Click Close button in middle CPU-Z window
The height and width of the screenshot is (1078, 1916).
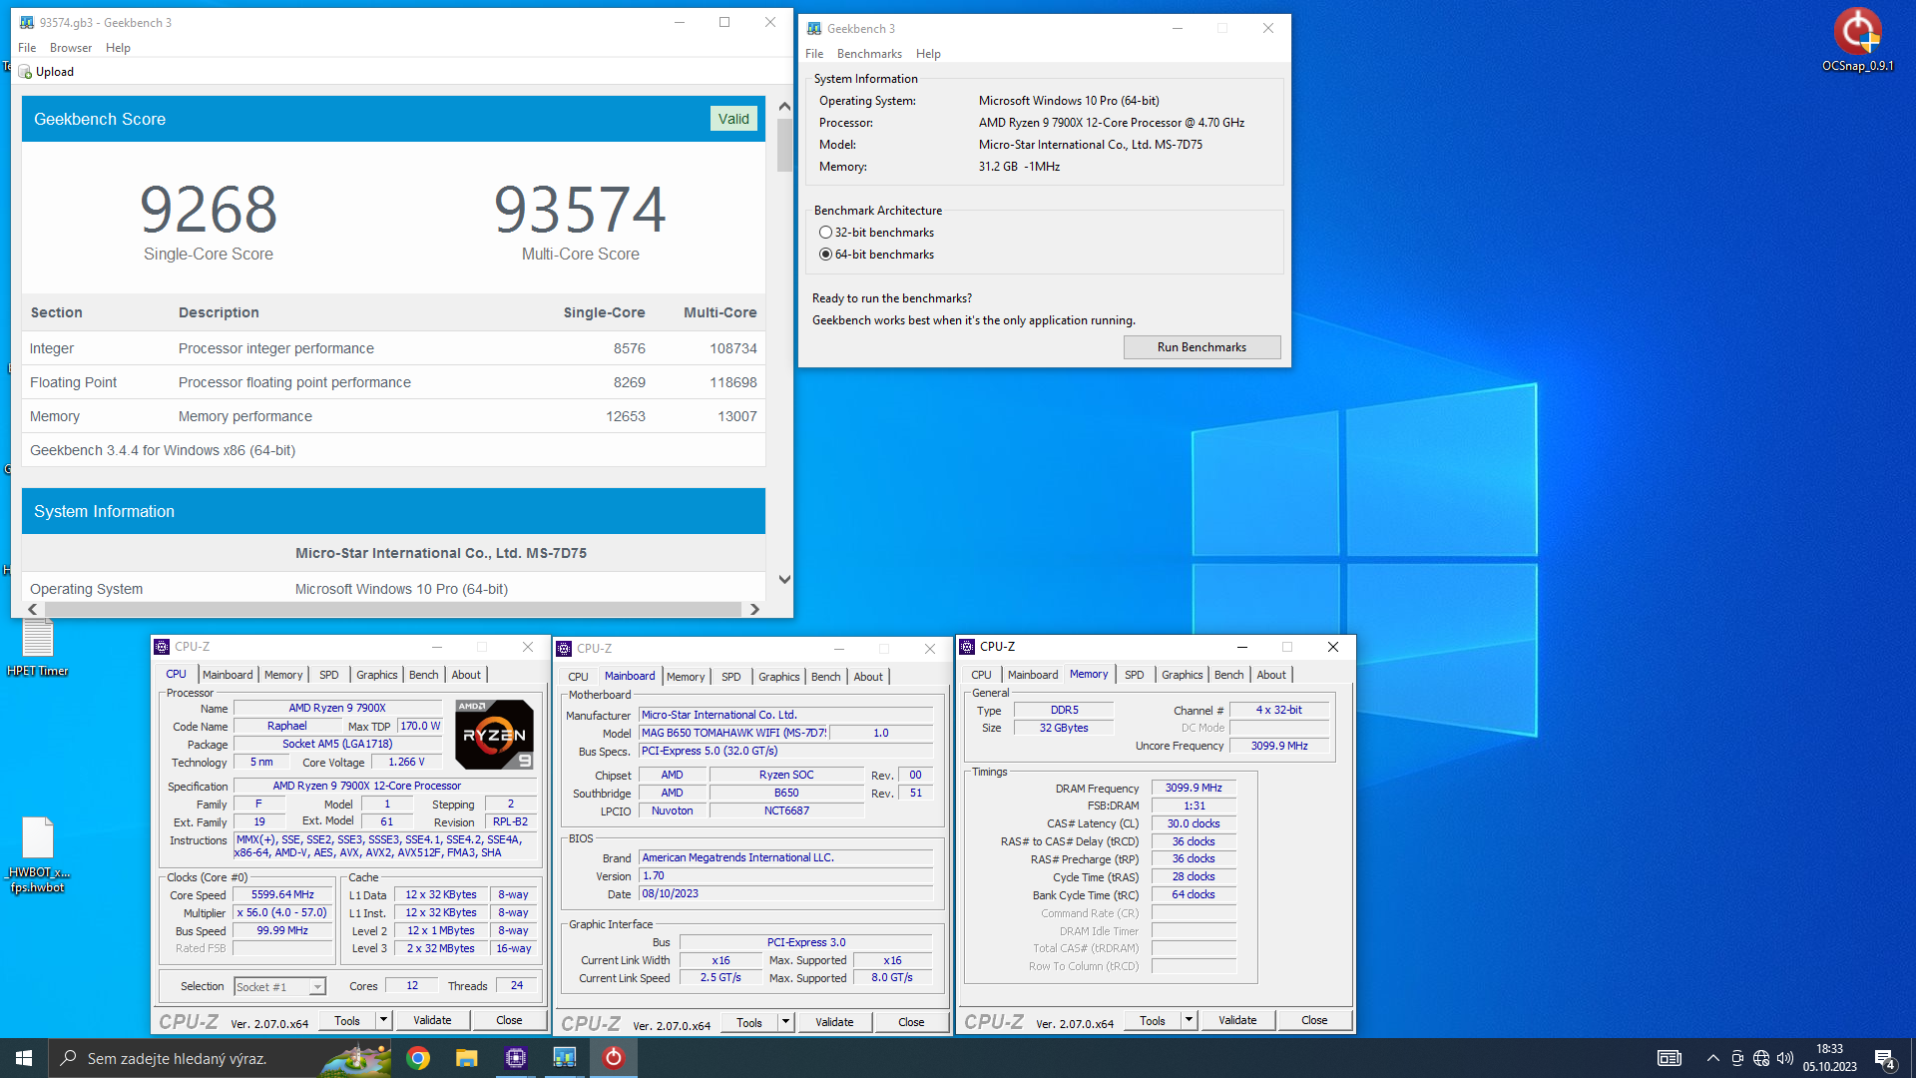tap(911, 1022)
